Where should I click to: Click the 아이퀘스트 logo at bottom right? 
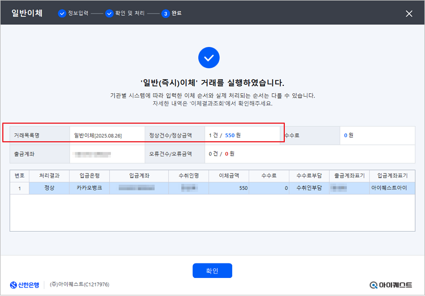coord(391,285)
